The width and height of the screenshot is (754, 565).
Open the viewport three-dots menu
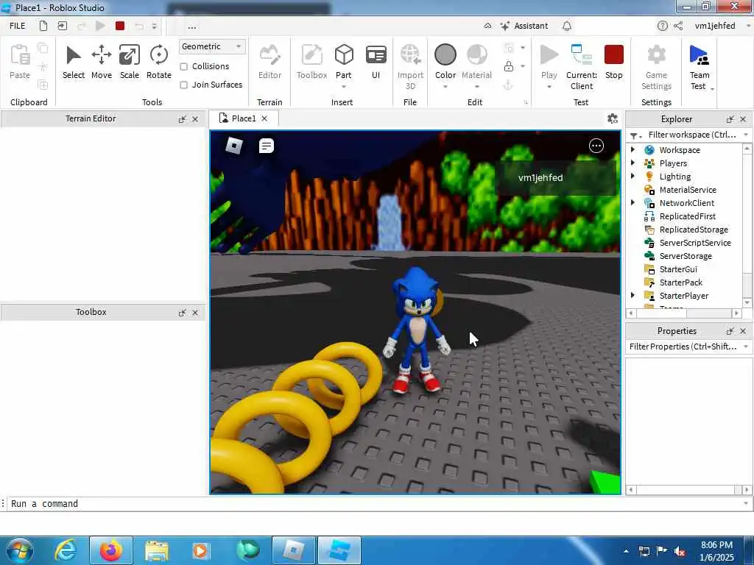(x=596, y=146)
